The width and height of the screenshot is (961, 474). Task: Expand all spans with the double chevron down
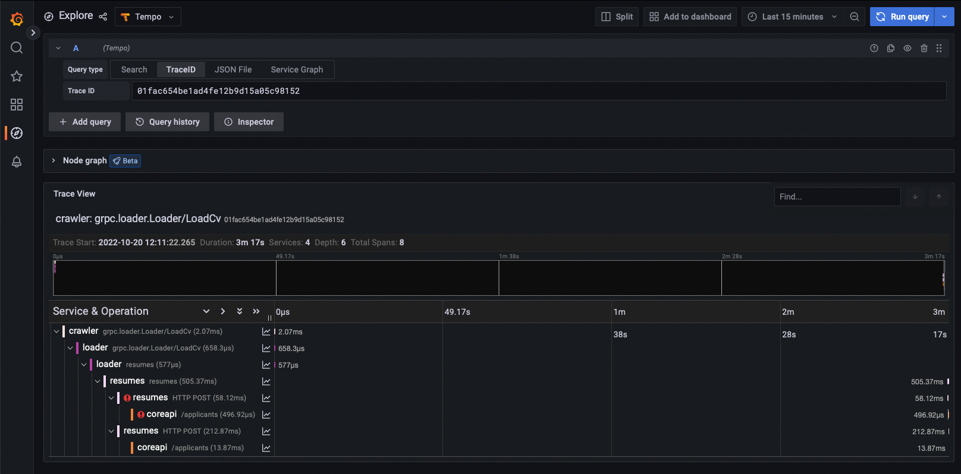[240, 311]
